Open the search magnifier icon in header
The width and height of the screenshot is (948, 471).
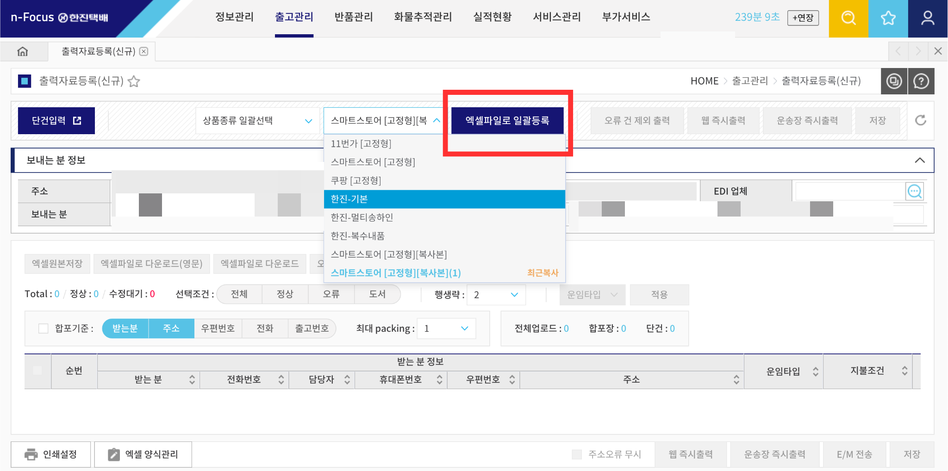pos(848,19)
